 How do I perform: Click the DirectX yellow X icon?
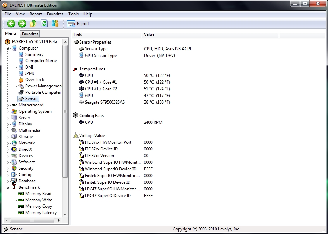click(14, 149)
